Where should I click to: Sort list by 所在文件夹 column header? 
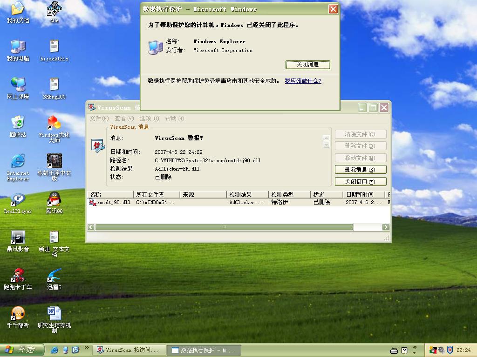[157, 195]
